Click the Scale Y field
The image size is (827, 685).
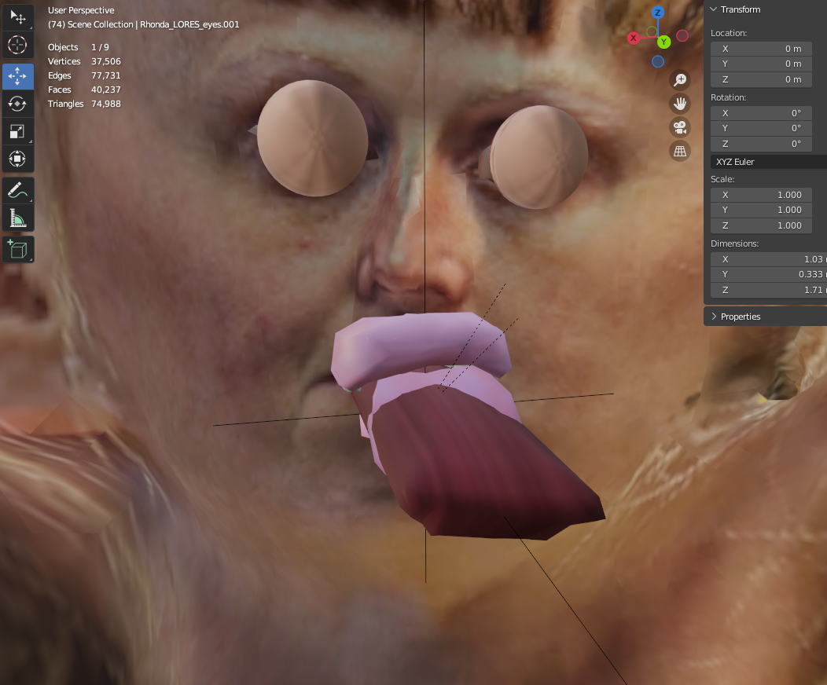point(761,210)
